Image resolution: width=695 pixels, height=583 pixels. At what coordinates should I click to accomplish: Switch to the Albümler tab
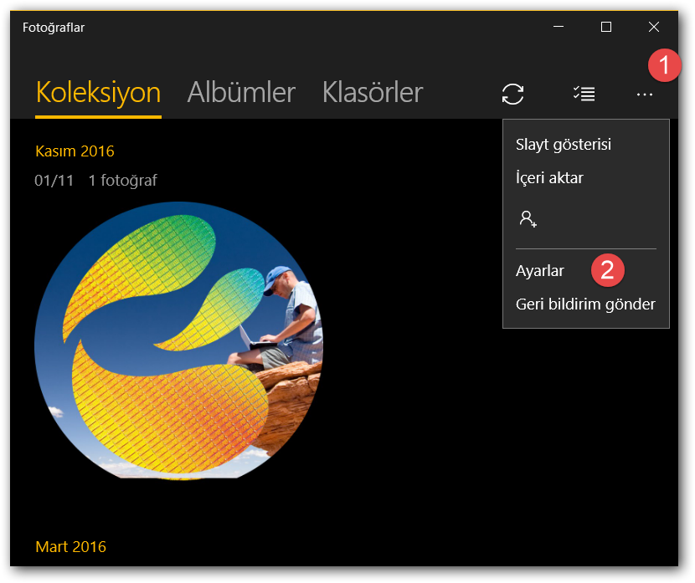(x=241, y=93)
